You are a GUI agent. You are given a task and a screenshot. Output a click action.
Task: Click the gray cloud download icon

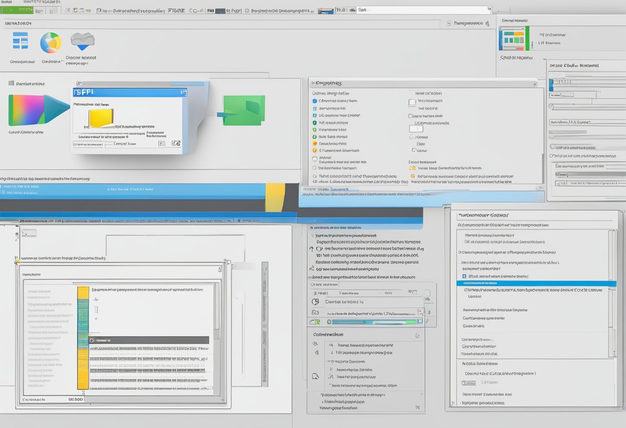pyautogui.click(x=82, y=41)
